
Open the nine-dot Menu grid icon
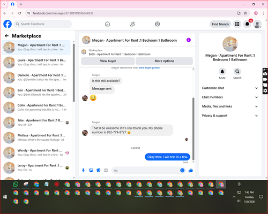pos(237,24)
